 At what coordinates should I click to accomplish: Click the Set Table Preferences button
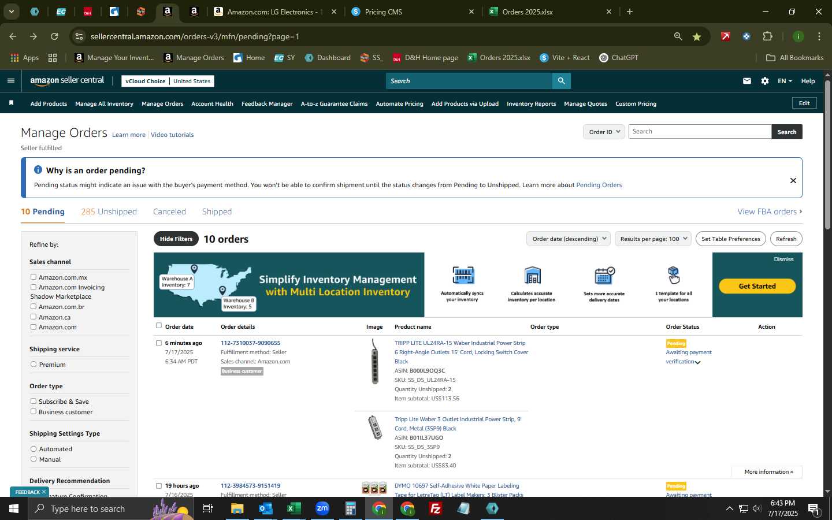pos(730,239)
